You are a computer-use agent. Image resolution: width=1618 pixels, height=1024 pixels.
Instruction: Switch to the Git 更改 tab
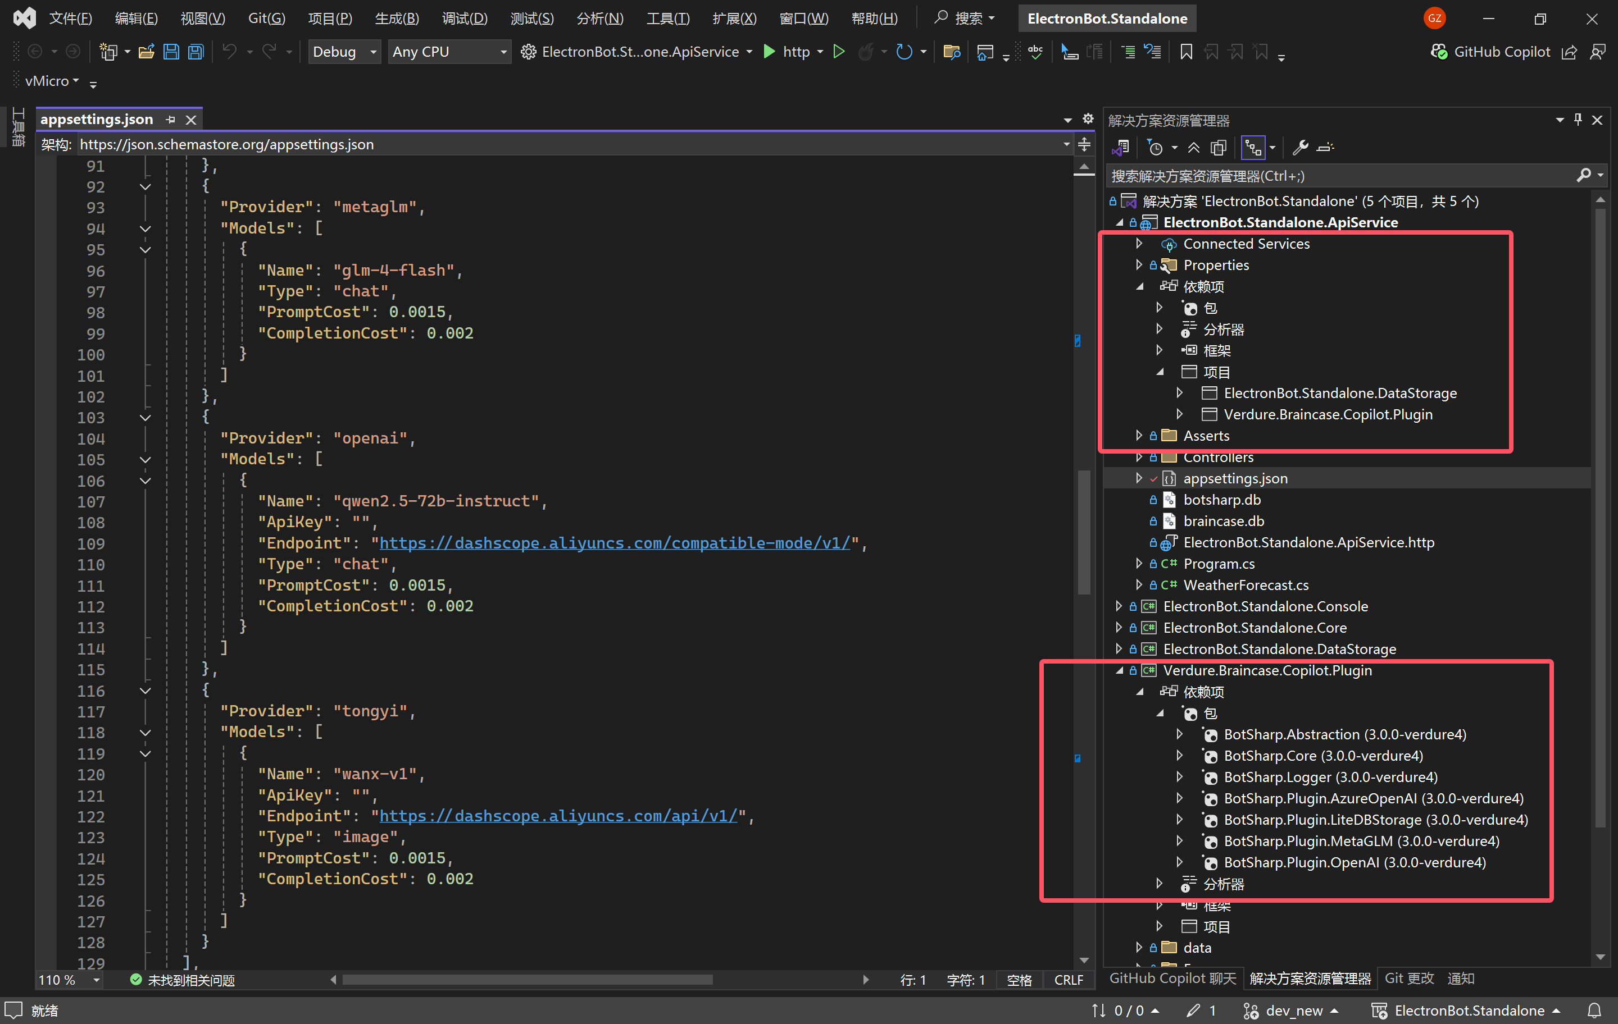tap(1409, 979)
